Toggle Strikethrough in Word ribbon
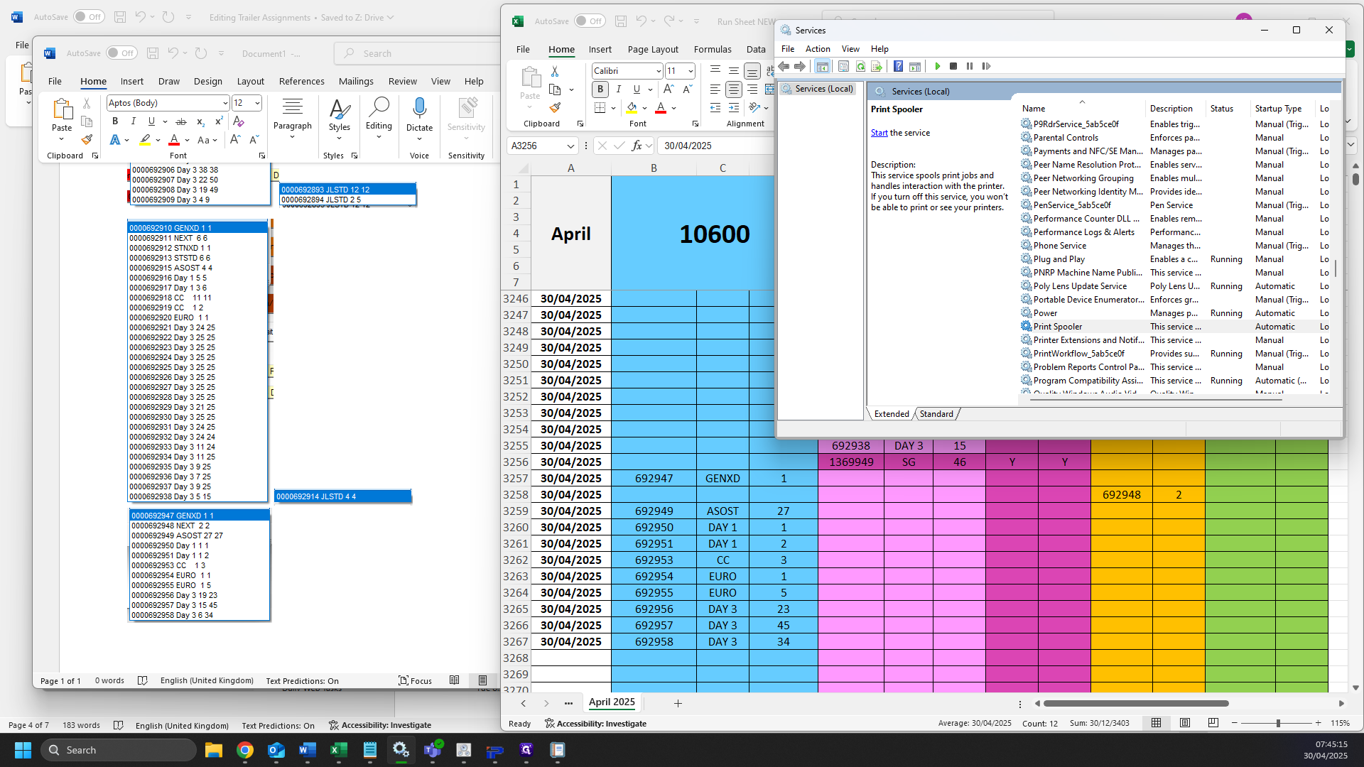This screenshot has width=1364, height=767. [181, 121]
